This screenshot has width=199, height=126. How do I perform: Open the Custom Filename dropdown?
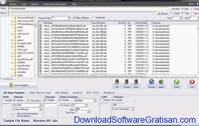coord(40,109)
